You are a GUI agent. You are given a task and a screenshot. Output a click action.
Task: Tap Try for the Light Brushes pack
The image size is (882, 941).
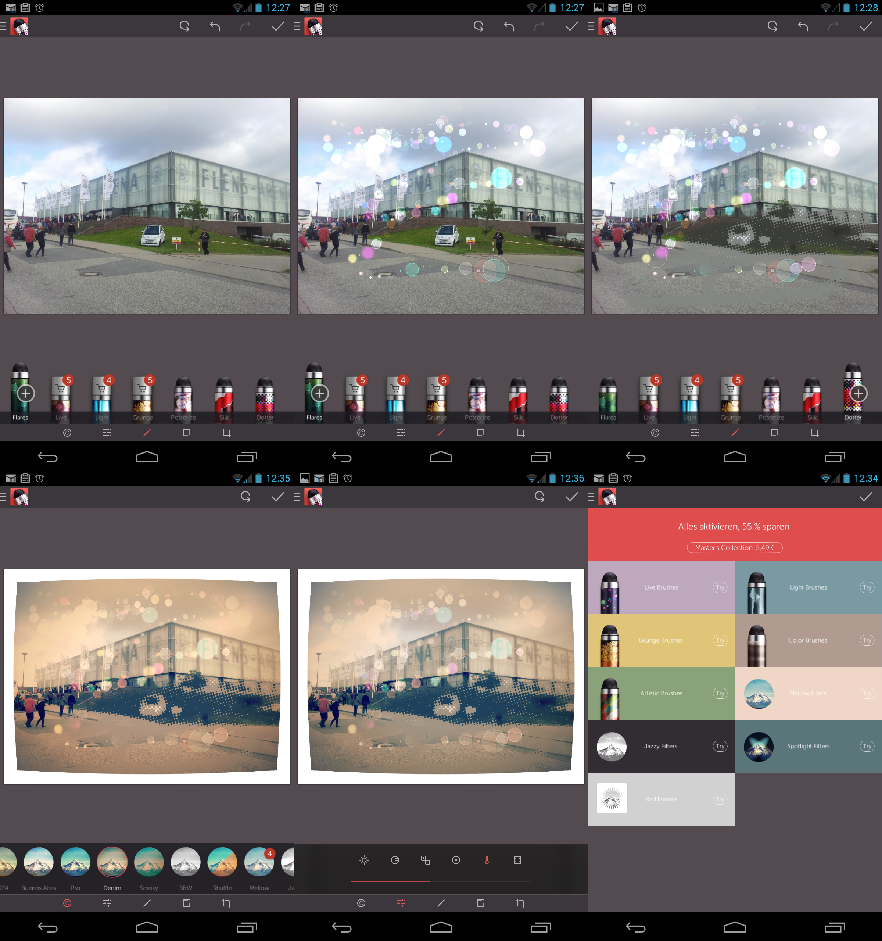coord(867,587)
